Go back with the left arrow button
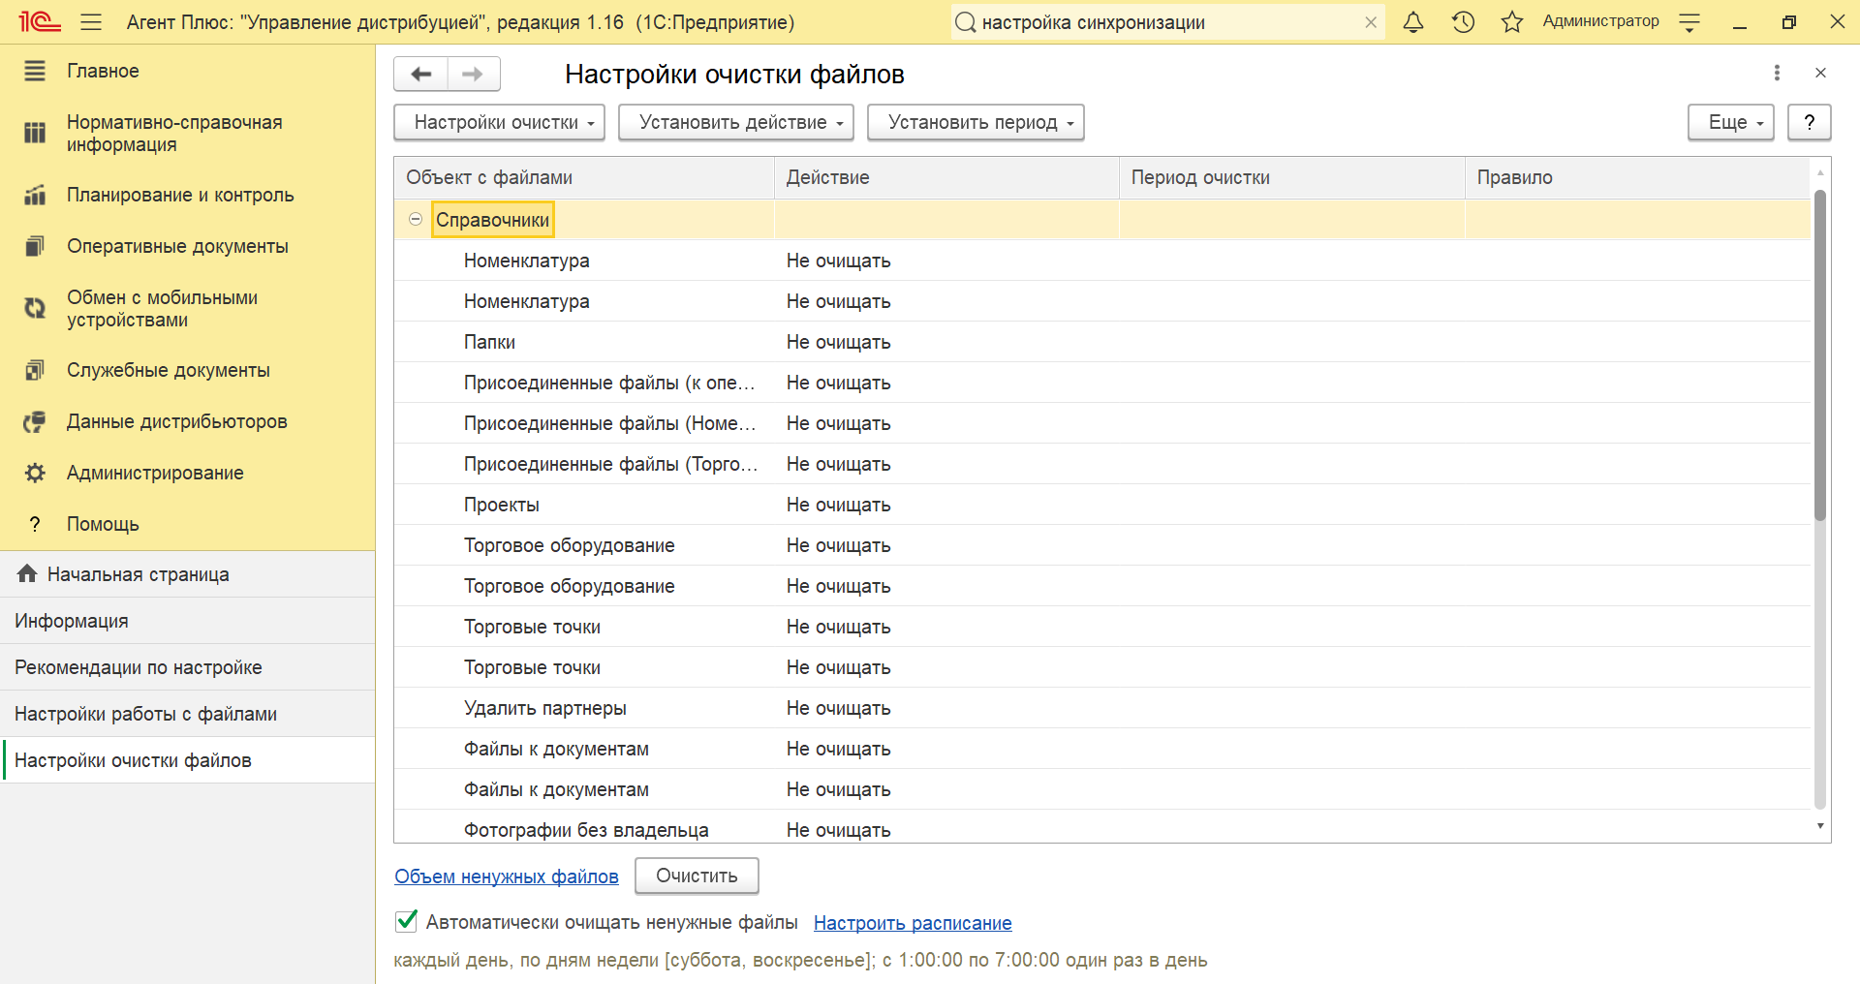Screen dimensions: 1860x984 [420, 74]
